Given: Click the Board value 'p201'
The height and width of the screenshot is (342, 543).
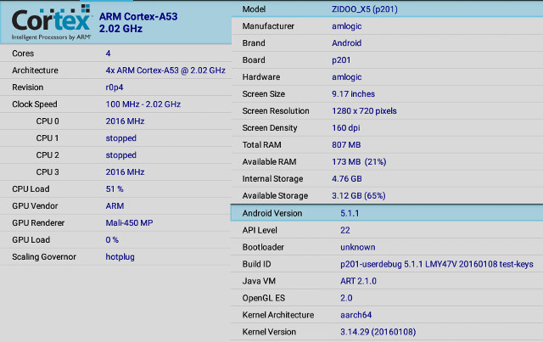Looking at the screenshot, I should pyautogui.click(x=341, y=60).
